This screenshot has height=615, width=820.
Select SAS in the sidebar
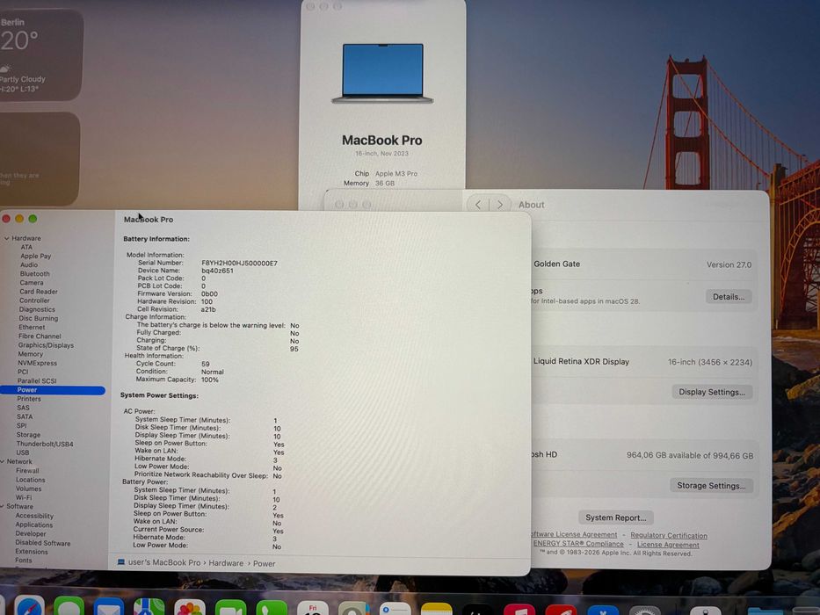[23, 408]
